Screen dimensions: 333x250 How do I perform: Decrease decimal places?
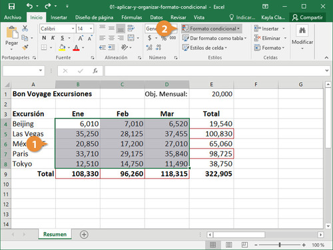click(159, 47)
